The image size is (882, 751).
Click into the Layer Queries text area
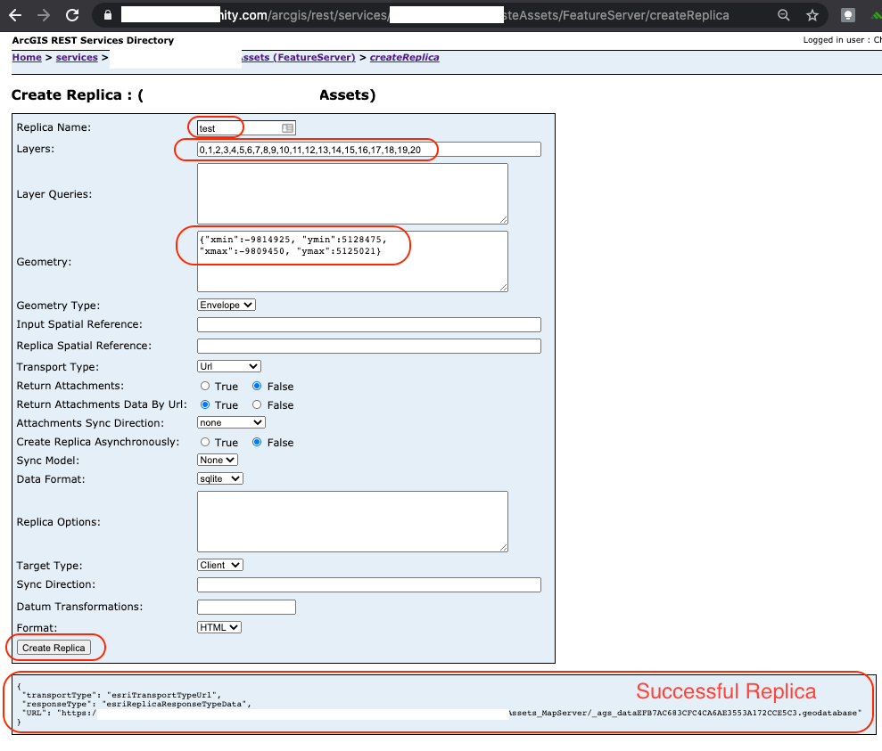click(x=352, y=194)
